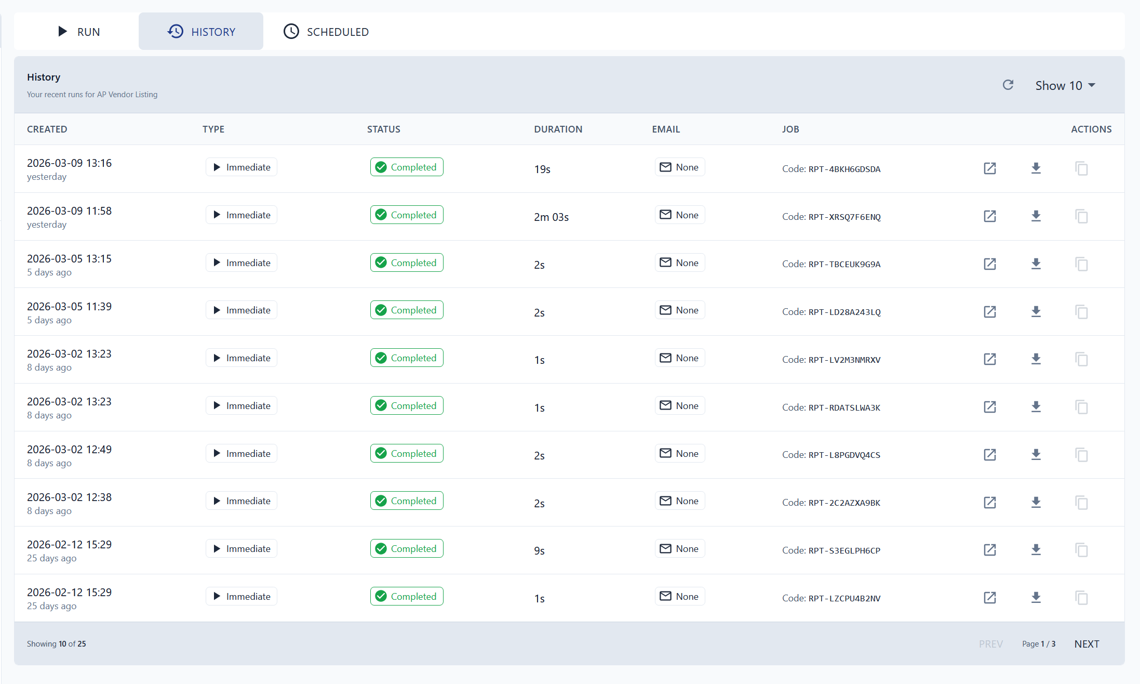The height and width of the screenshot is (684, 1140).
Task: Open the email option for the RPT-RDATSLWA3K run
Action: [x=679, y=405]
